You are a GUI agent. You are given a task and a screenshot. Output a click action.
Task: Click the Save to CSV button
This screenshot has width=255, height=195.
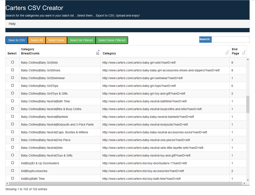pyautogui.click(x=16, y=40)
